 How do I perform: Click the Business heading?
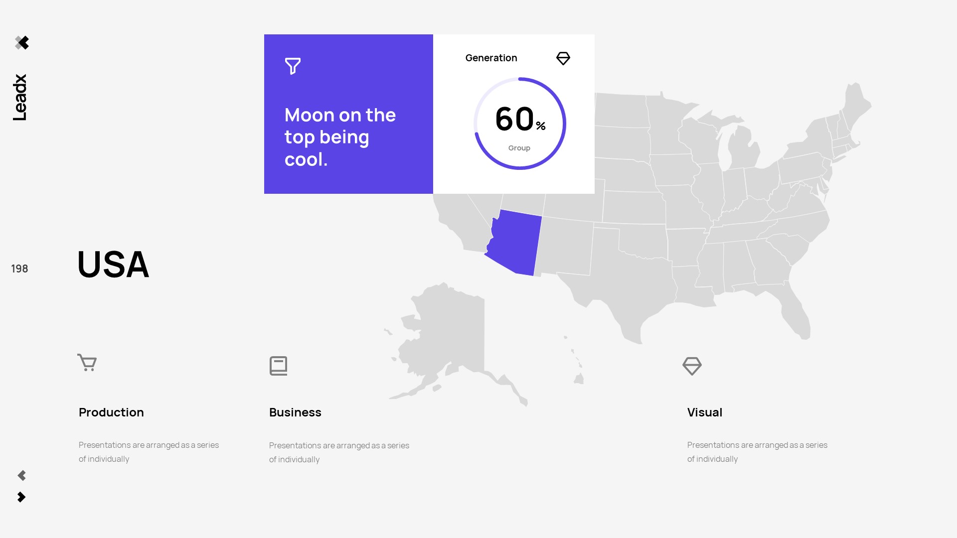tap(295, 412)
